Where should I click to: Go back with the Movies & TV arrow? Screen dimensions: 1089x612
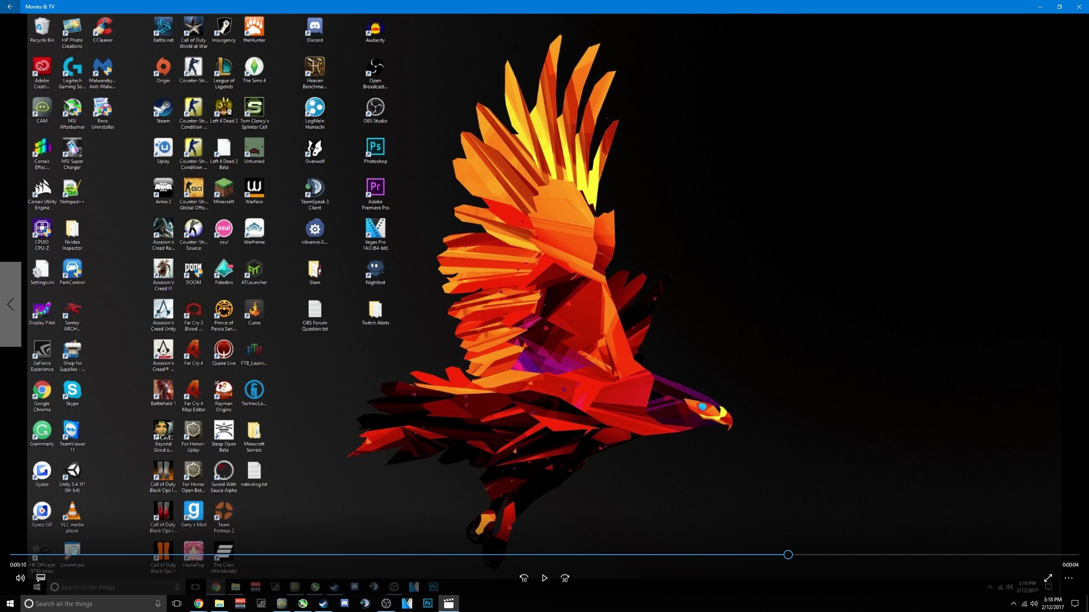[x=10, y=7]
